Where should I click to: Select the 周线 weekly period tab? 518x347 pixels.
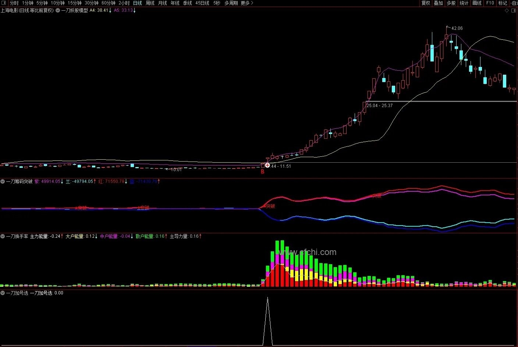tap(150, 3)
